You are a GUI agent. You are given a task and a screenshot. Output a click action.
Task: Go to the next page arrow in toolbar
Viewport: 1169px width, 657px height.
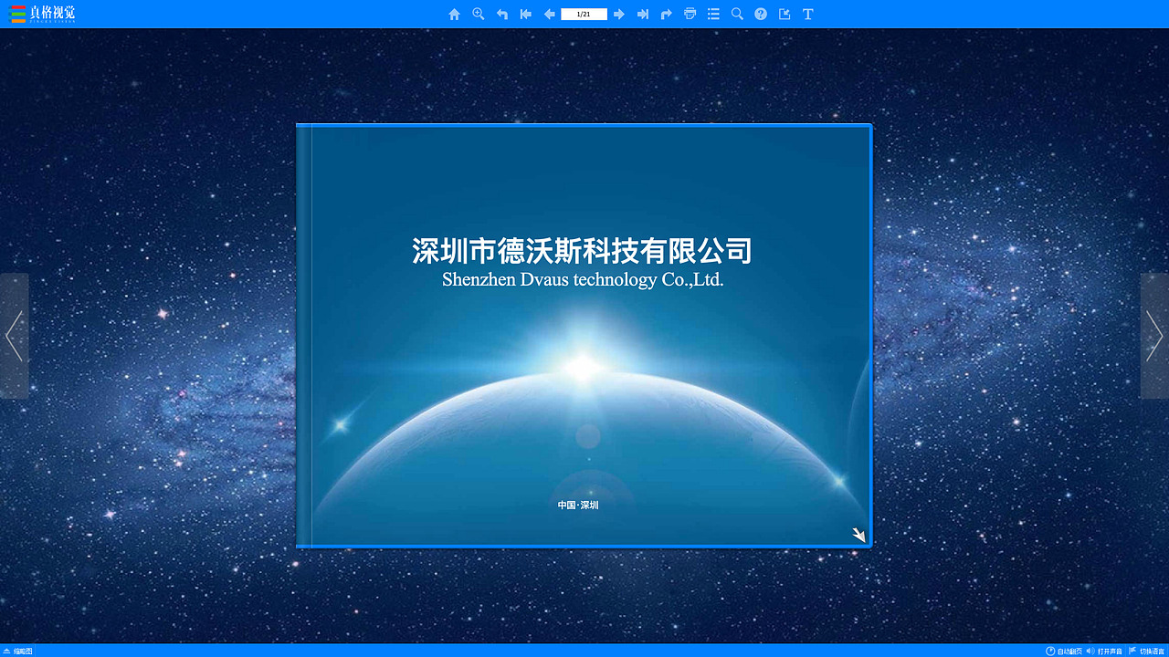pyautogui.click(x=619, y=14)
